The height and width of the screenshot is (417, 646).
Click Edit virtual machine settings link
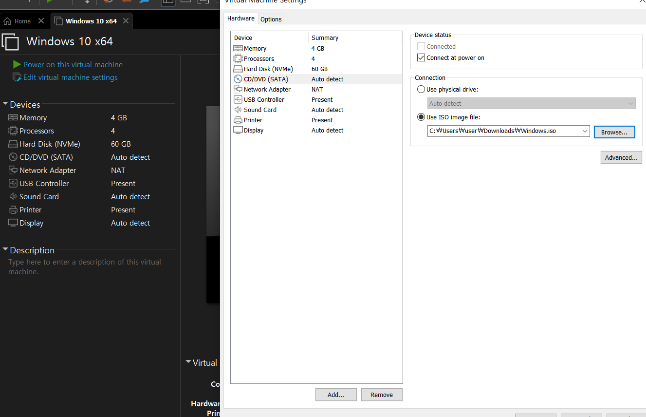coord(71,77)
